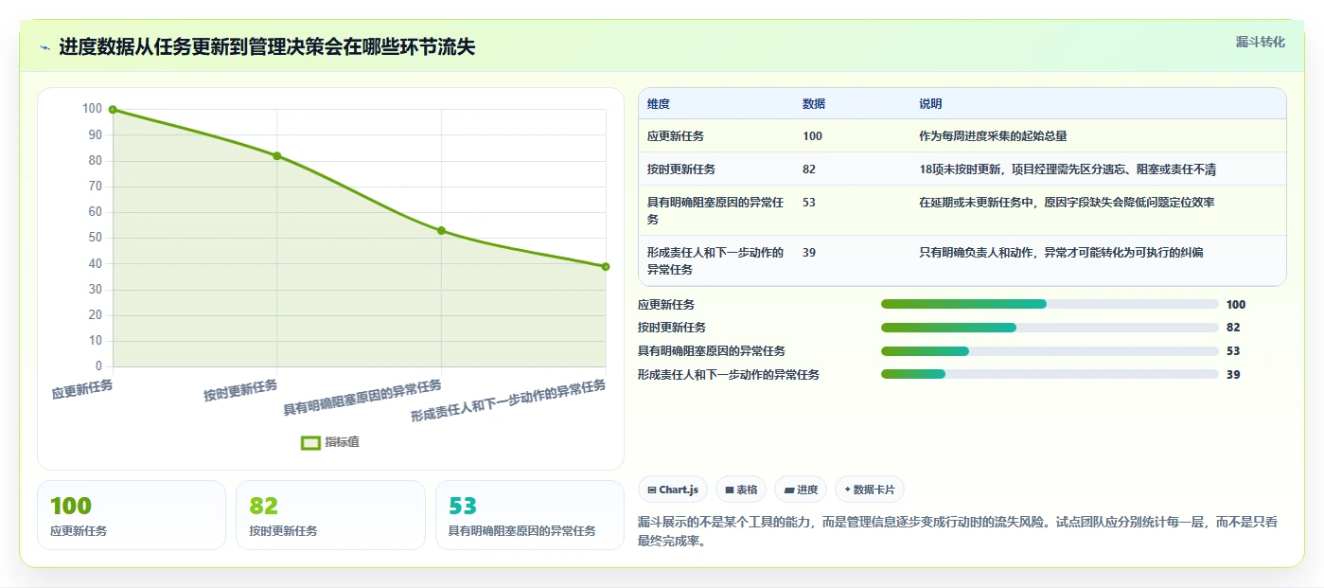This screenshot has height=588, width=1324.
Task: Click the legend color box for 指标值
Action: click(310, 442)
